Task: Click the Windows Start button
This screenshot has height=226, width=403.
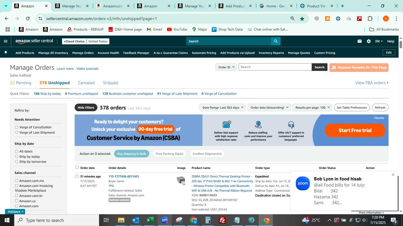Action: pyautogui.click(x=7, y=220)
